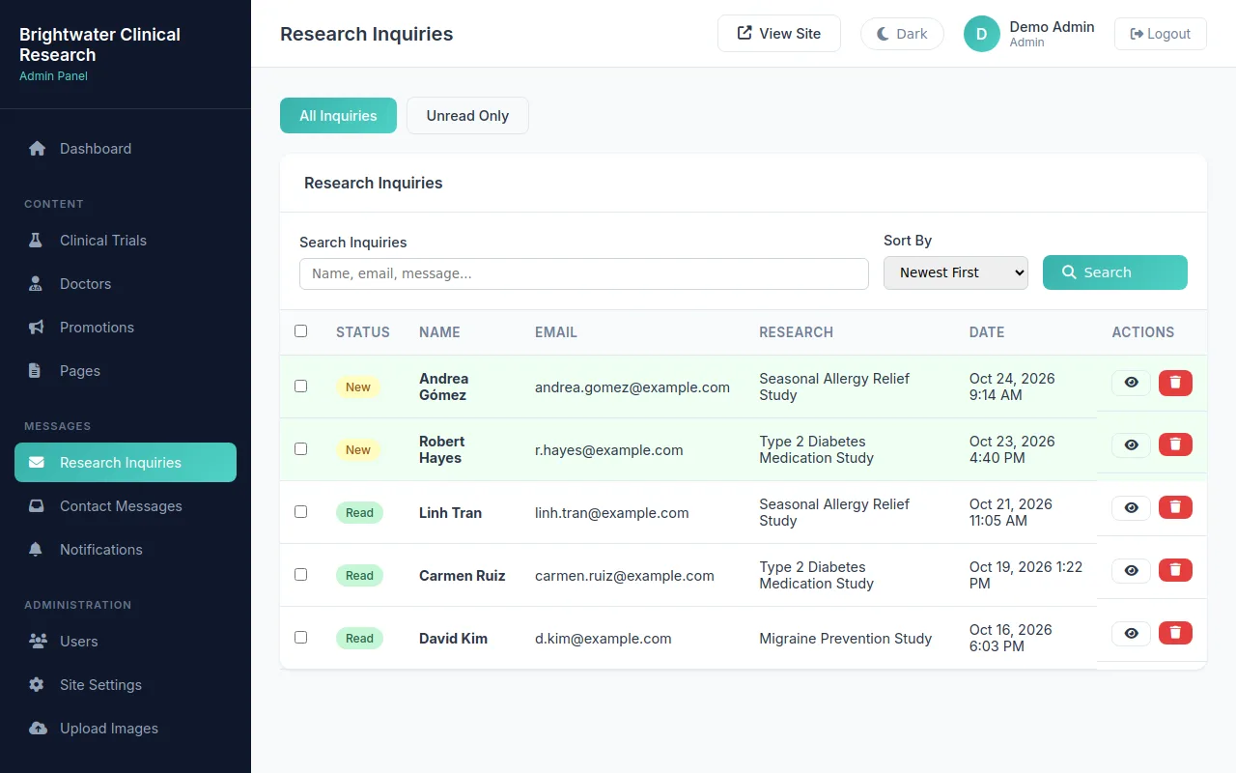Viewport: 1236px width, 773px height.
Task: View David Kim's inquiry via the eye icon
Action: 1131,634
